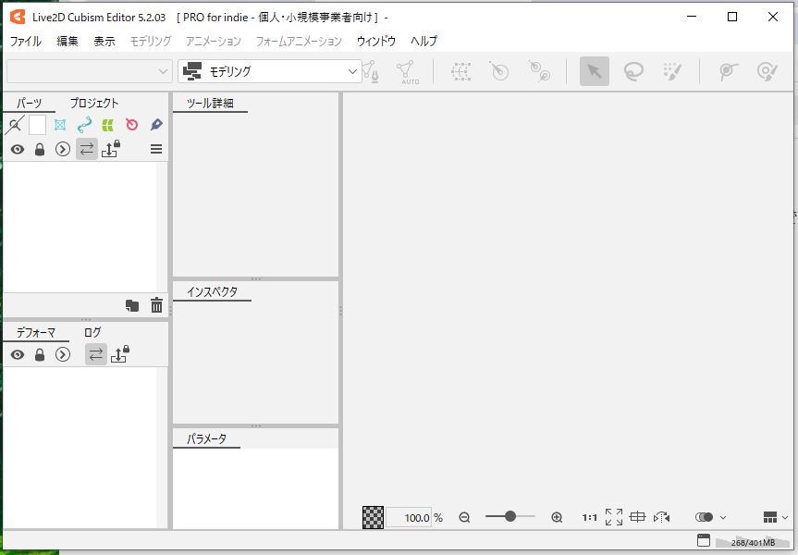Open dropdown arrow beside overlapping circles switch
Screen dimensions: 798x555
point(723,517)
